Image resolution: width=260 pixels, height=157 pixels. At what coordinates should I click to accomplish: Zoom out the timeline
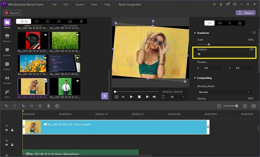point(219,106)
